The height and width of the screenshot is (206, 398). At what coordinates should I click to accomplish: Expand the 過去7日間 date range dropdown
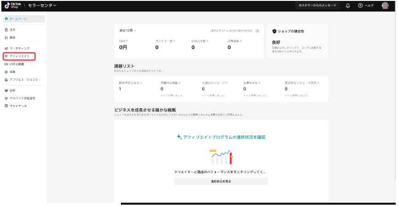click(x=128, y=30)
